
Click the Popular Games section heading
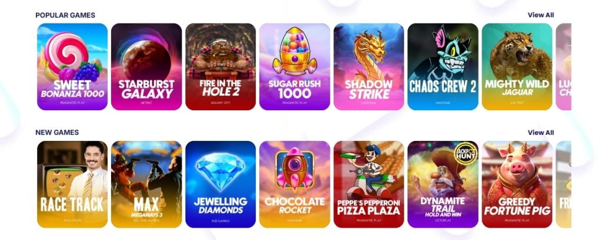pos(65,15)
